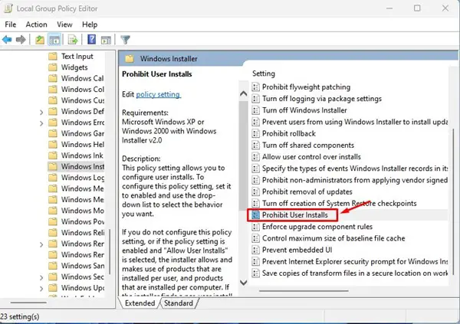The width and height of the screenshot is (460, 324).
Task: Expand the Windows Upd tree node
Action: (41, 289)
